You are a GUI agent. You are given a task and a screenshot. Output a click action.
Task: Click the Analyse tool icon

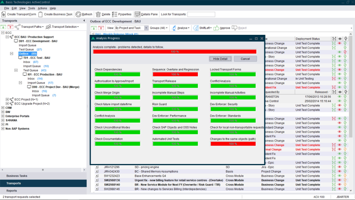click(174, 28)
